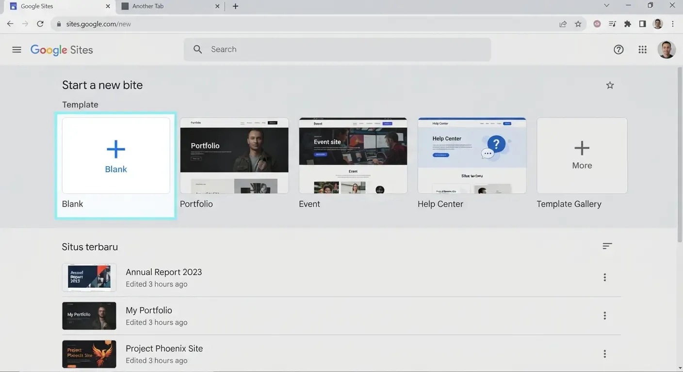Select the Help Center template
The image size is (683, 372).
(x=472, y=155)
